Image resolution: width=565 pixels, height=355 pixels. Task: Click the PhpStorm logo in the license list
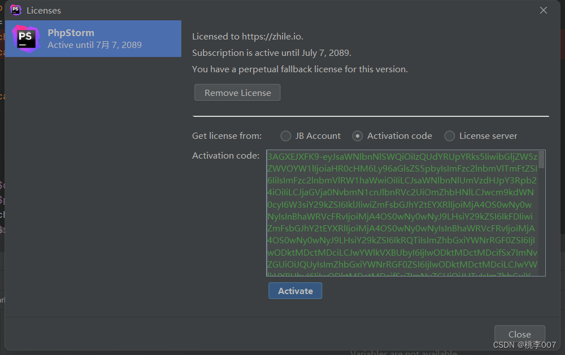pos(26,39)
